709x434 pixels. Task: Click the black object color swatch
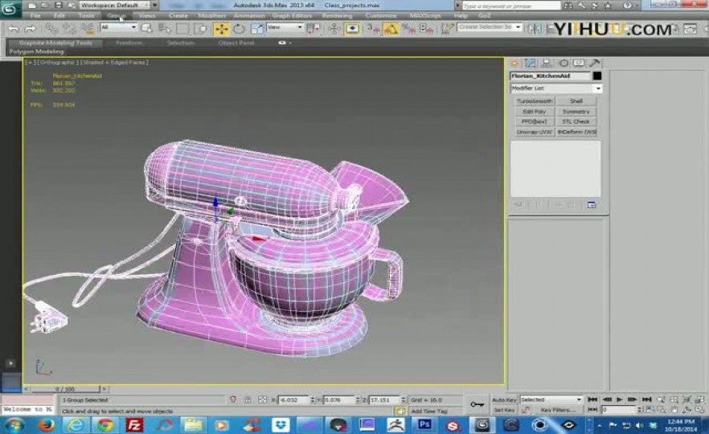tap(596, 76)
